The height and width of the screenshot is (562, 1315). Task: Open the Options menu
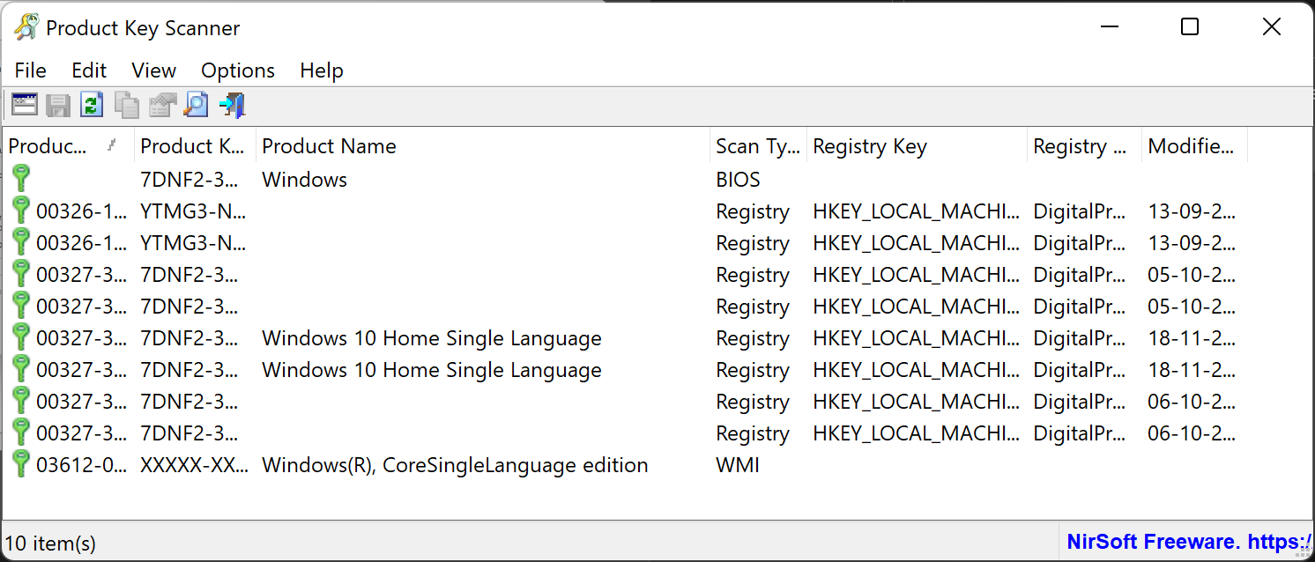tap(238, 70)
